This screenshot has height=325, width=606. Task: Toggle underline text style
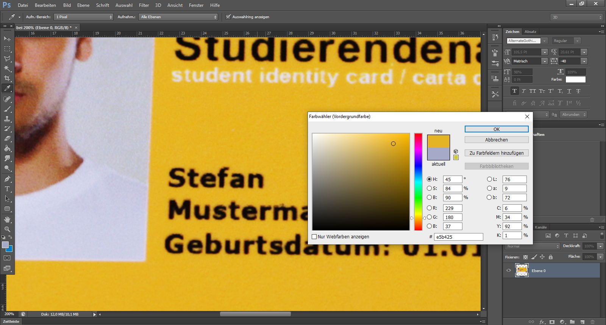(x=569, y=91)
